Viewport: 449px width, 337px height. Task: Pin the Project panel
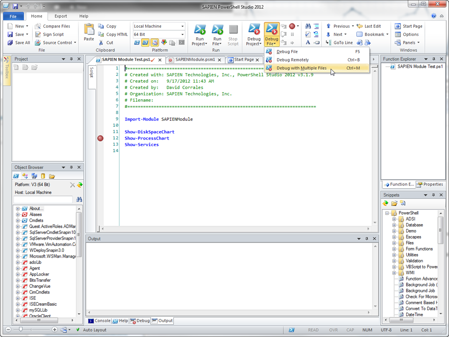71,59
